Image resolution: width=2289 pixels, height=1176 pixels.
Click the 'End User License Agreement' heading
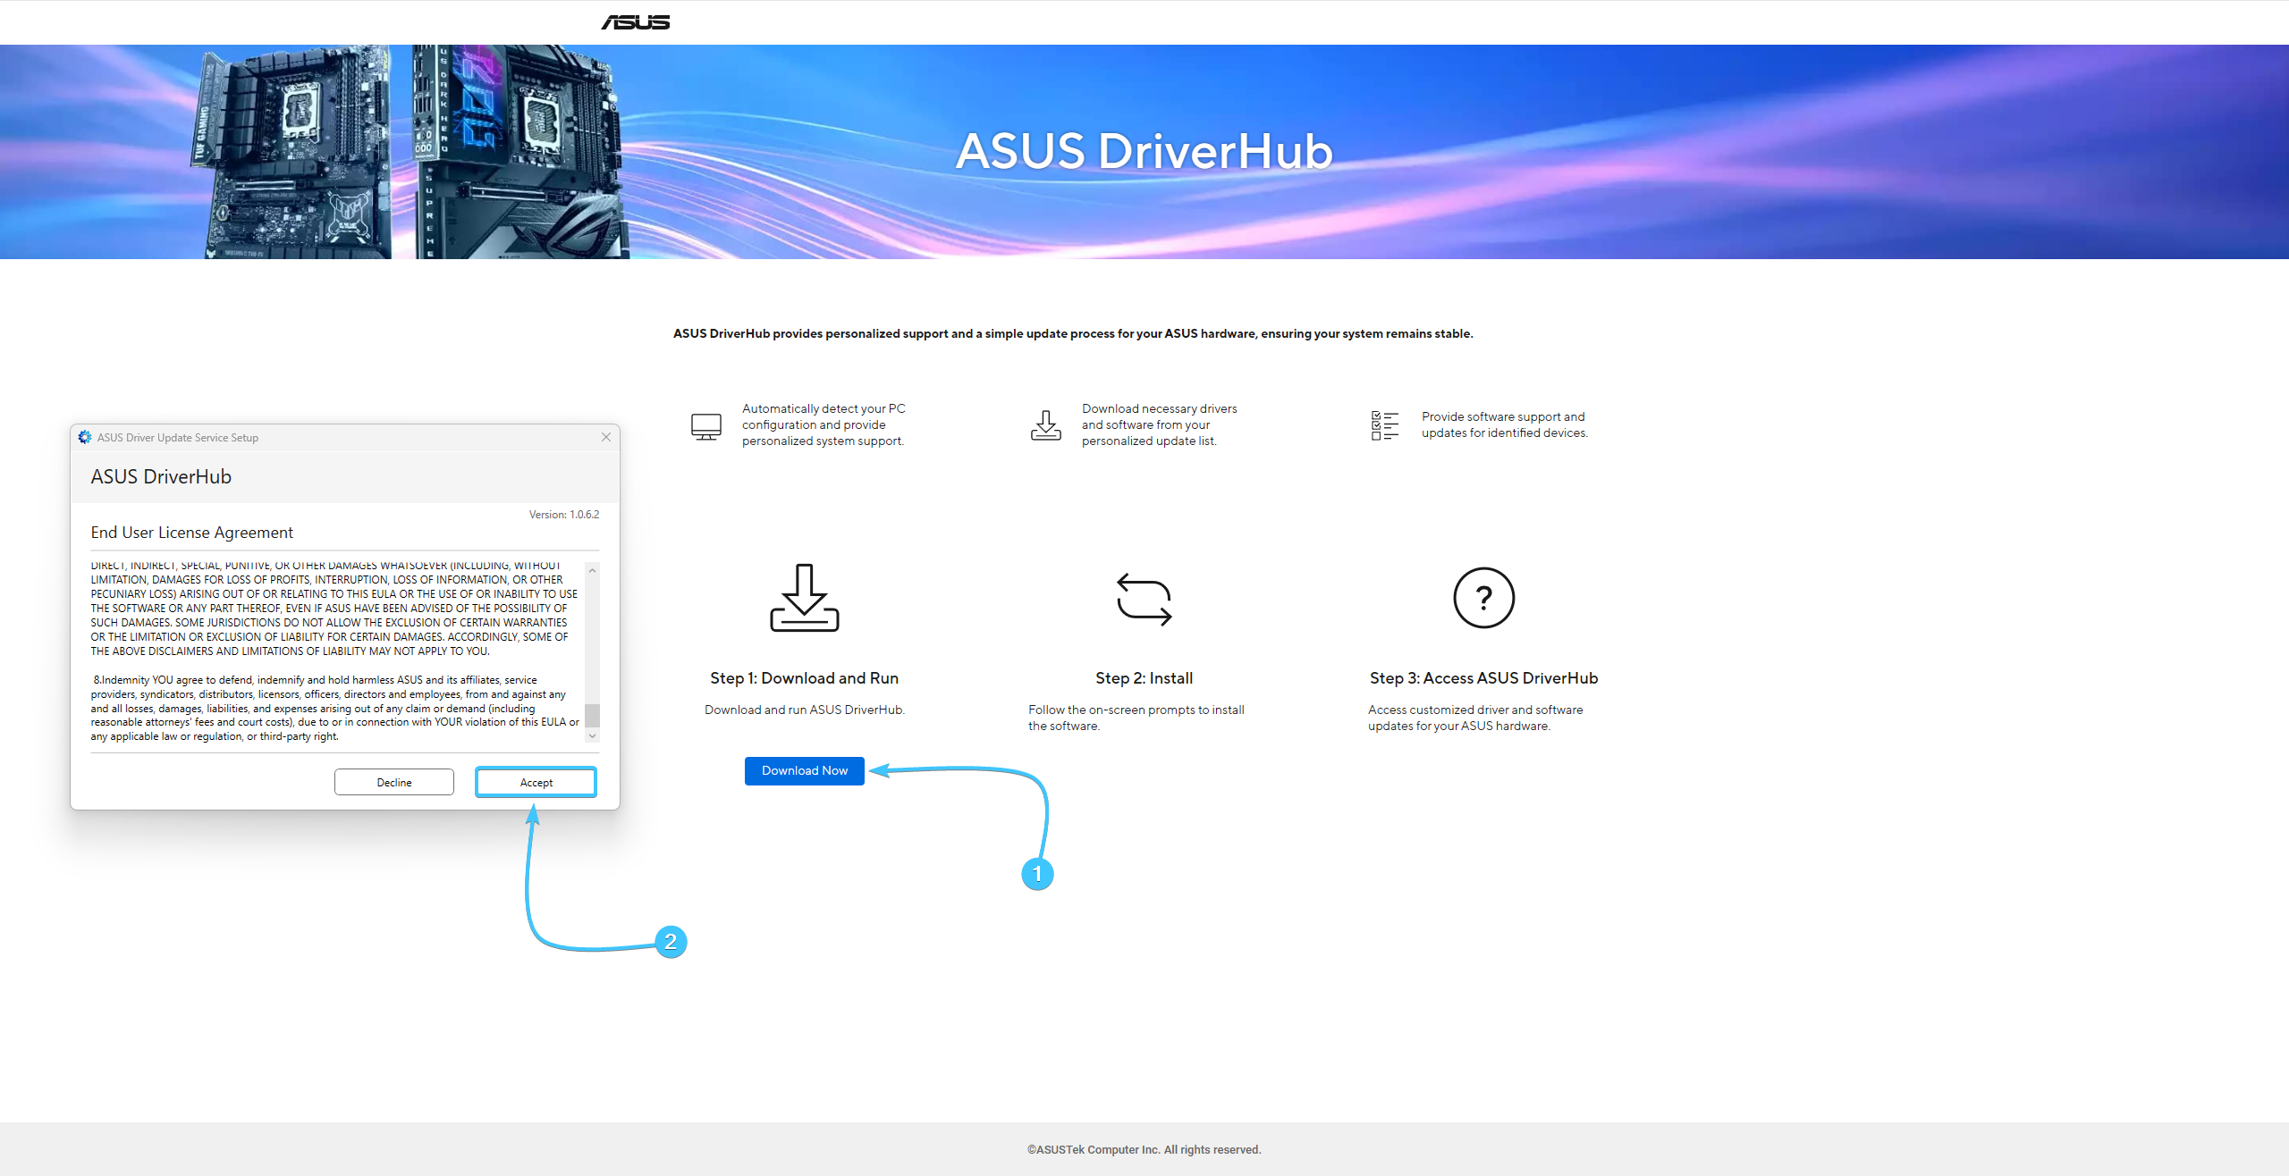[192, 533]
